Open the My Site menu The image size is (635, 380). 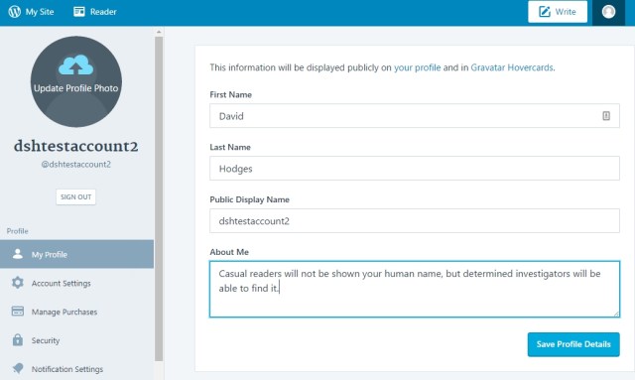coord(31,12)
